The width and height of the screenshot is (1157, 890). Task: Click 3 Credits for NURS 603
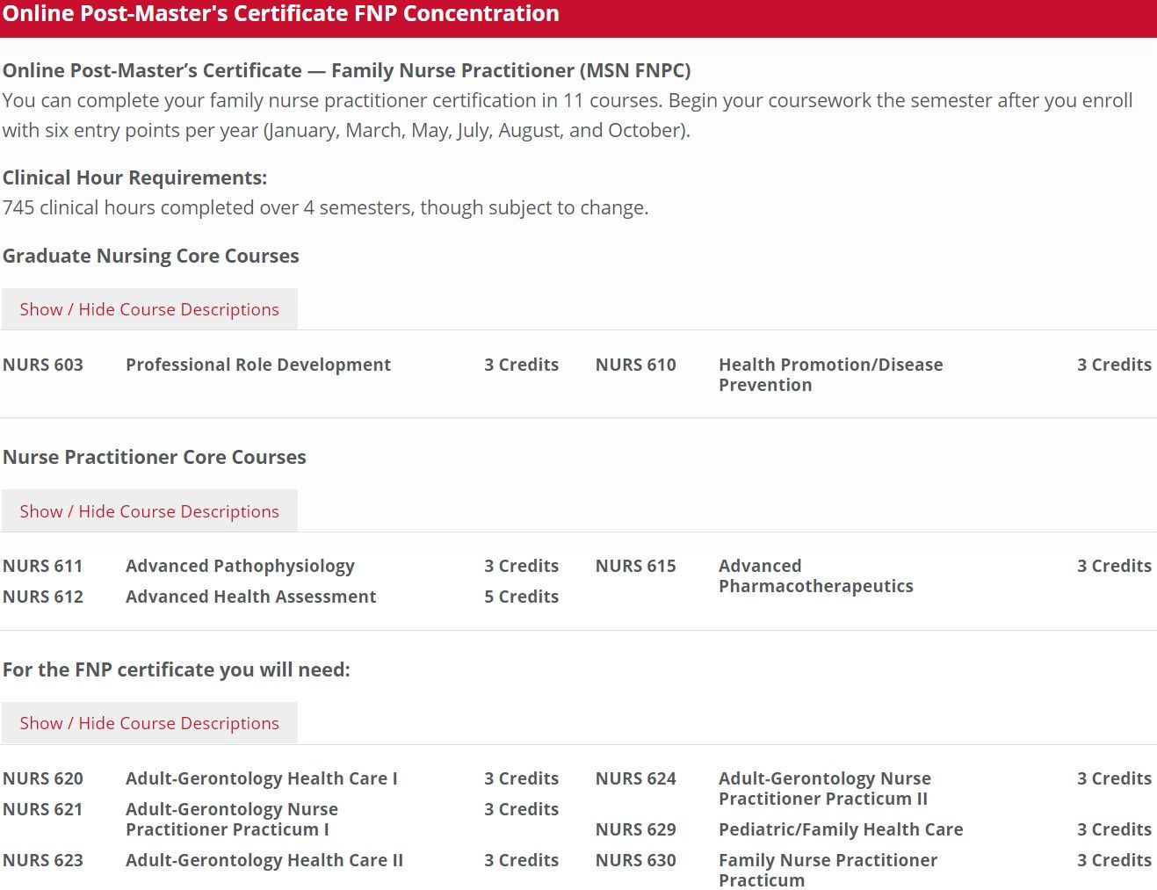(x=522, y=365)
